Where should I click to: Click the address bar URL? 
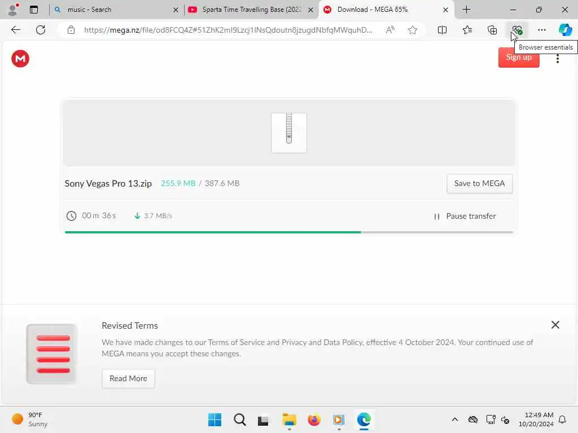[x=228, y=30]
